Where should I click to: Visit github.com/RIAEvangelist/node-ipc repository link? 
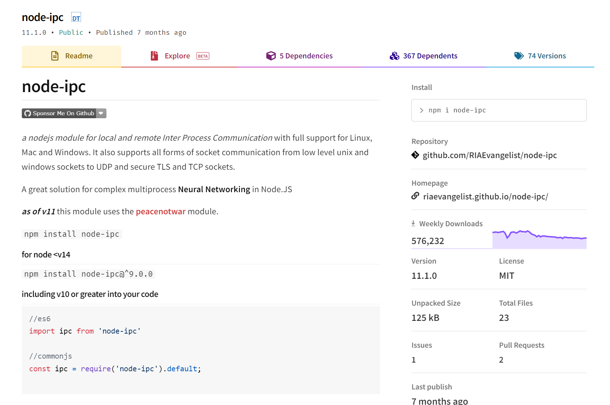489,156
